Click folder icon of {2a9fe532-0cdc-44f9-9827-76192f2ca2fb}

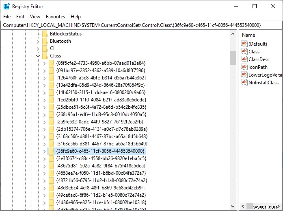[51, 122]
